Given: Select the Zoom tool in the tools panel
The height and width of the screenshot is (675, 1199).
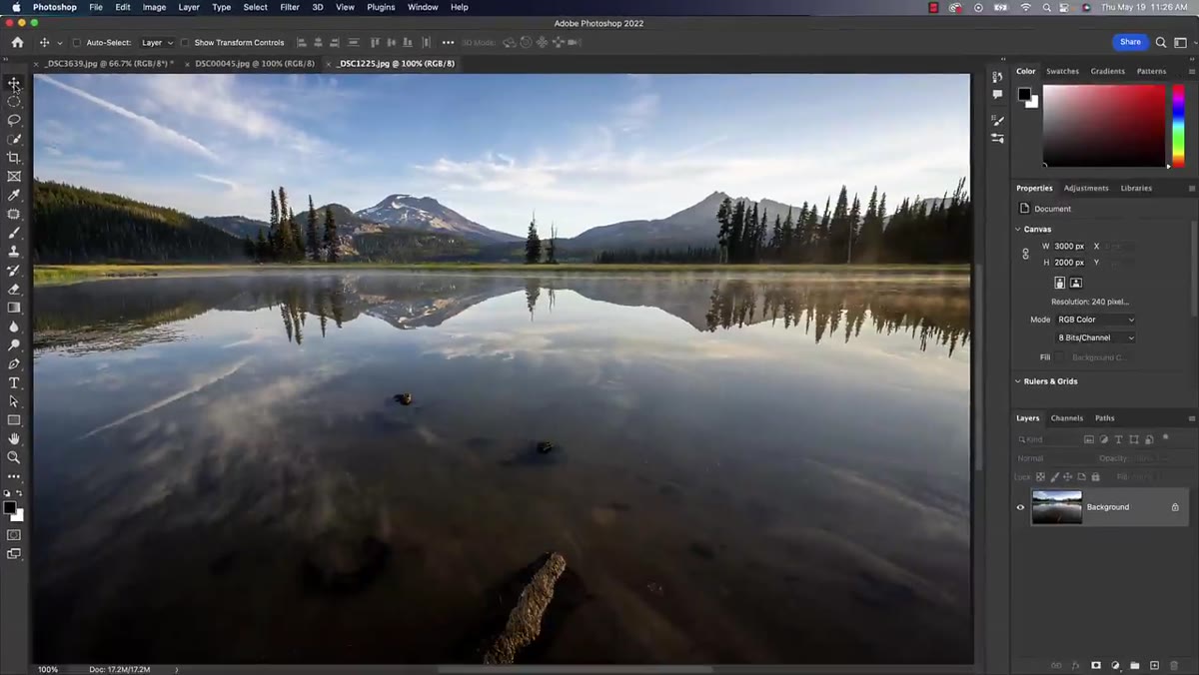Looking at the screenshot, I should pos(14,457).
